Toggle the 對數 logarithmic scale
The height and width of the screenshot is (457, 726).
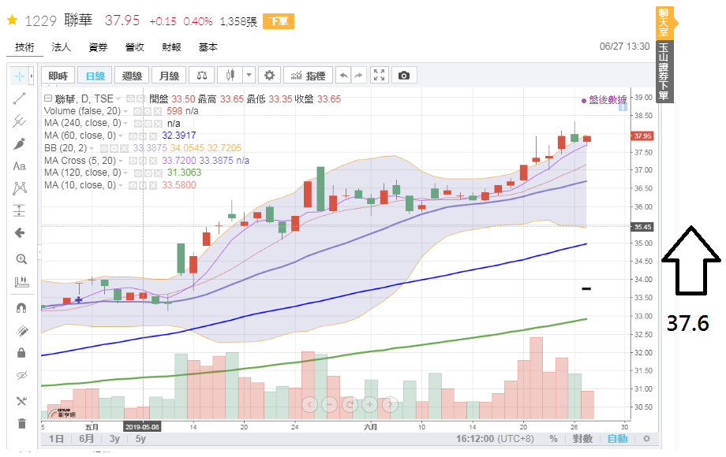(x=582, y=439)
